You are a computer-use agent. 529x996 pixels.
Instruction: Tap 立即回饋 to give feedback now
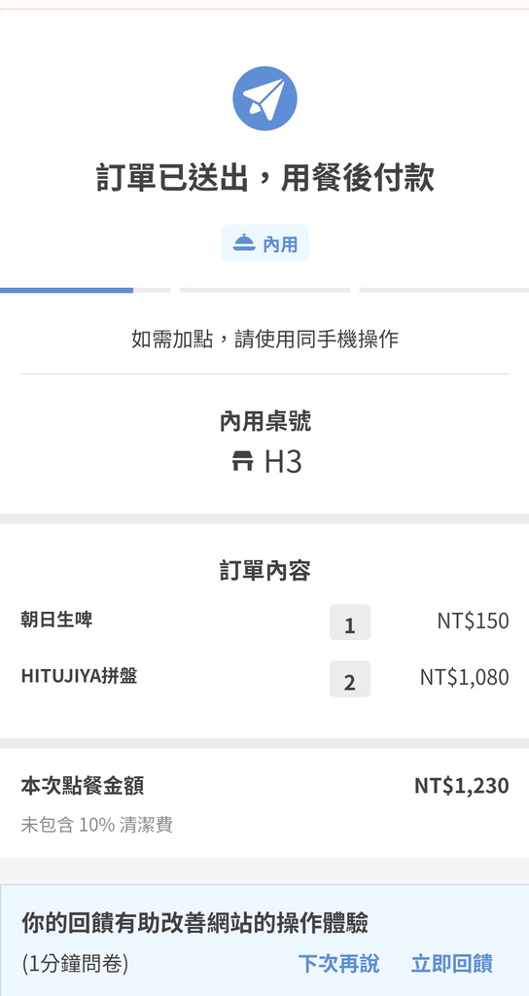[x=451, y=964]
